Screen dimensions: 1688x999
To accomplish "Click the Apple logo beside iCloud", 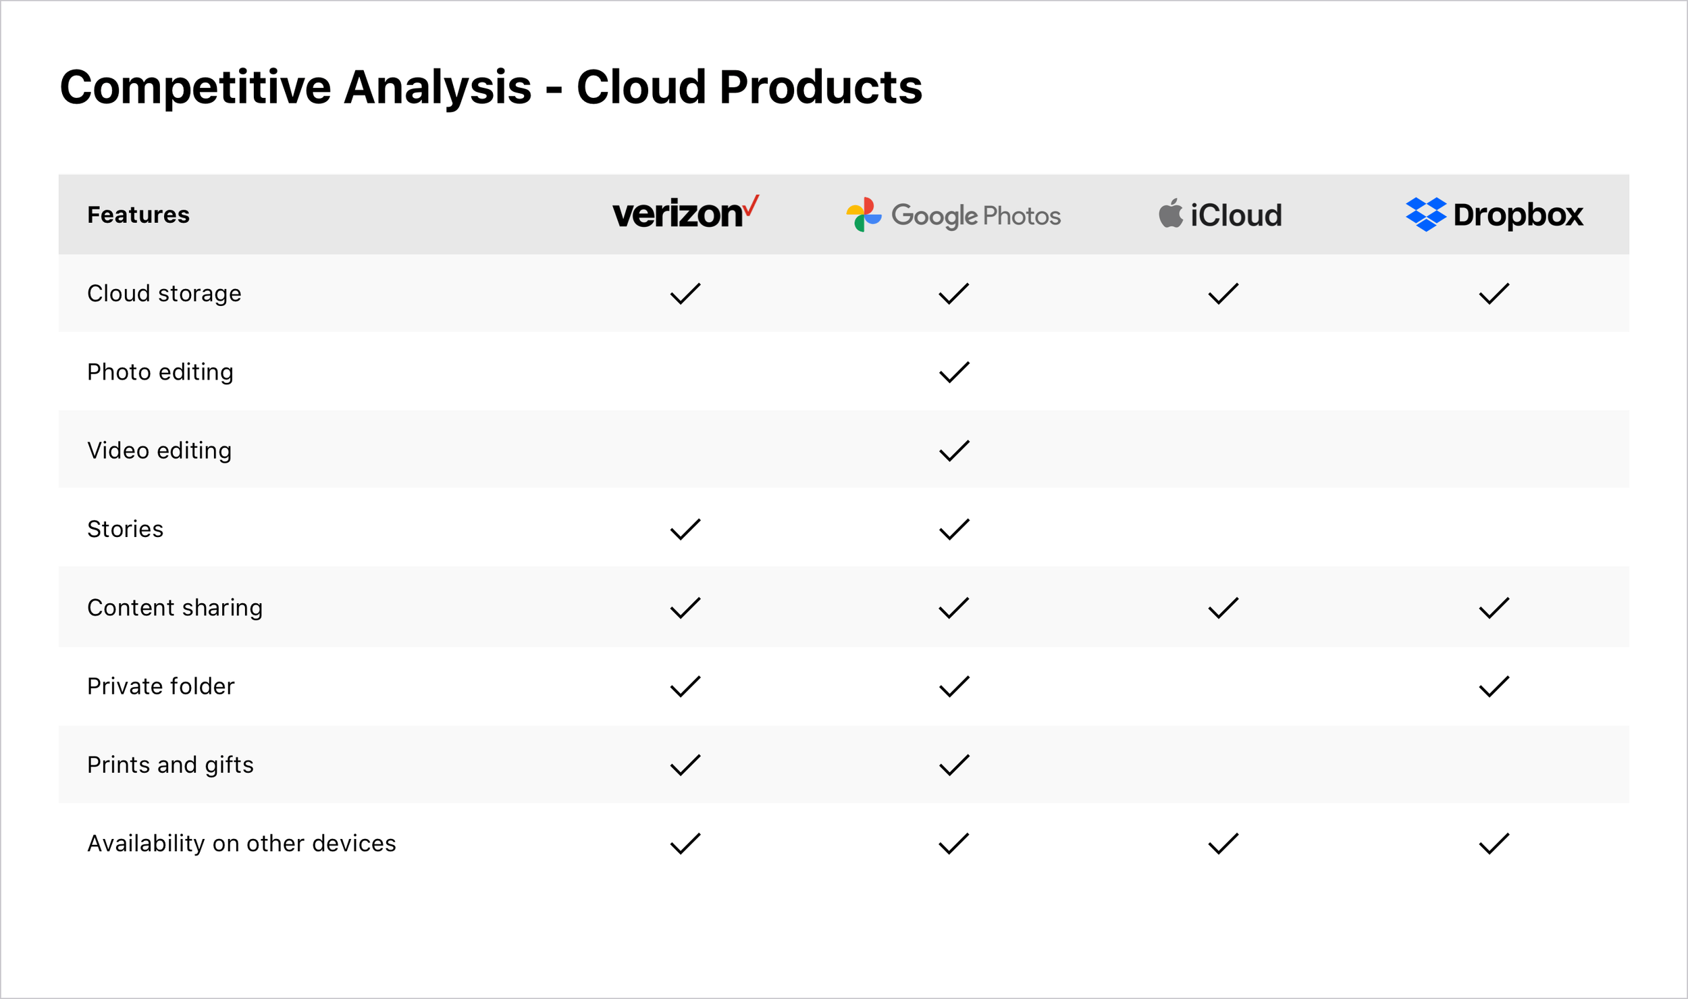I will pyautogui.click(x=1171, y=213).
